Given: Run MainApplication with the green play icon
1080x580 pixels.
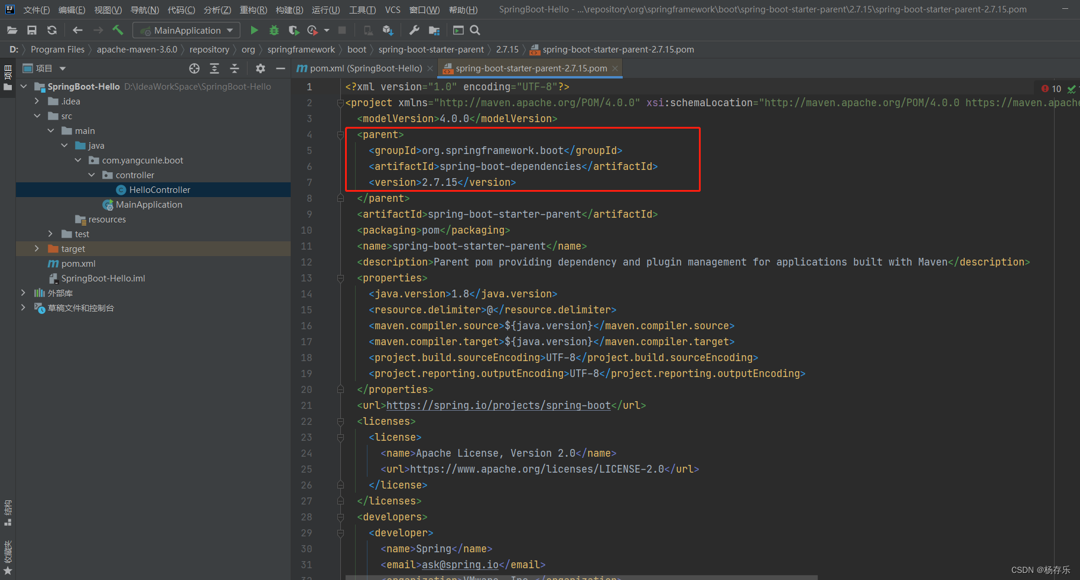Looking at the screenshot, I should (x=254, y=30).
